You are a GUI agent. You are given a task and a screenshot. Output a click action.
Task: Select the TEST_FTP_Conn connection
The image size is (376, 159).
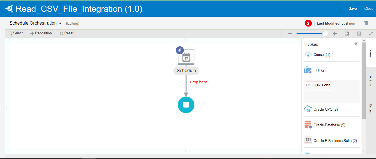(x=319, y=86)
